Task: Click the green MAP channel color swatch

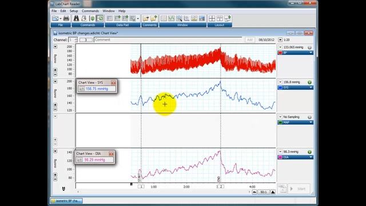Action: click(x=280, y=122)
